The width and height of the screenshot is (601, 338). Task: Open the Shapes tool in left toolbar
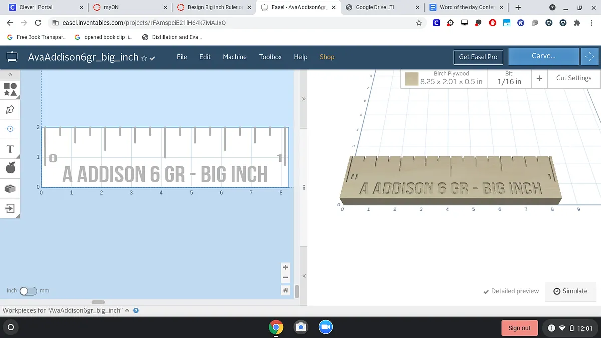coord(10,89)
